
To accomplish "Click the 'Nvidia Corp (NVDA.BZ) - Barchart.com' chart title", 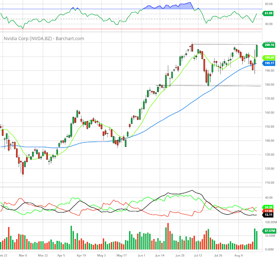I will 44,38.
